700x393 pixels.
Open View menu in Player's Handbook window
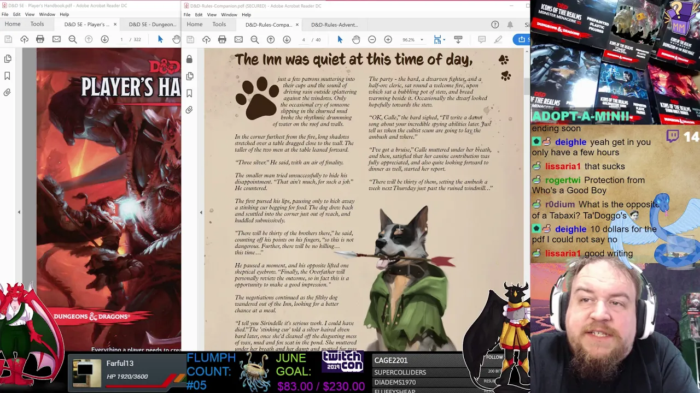pos(30,14)
